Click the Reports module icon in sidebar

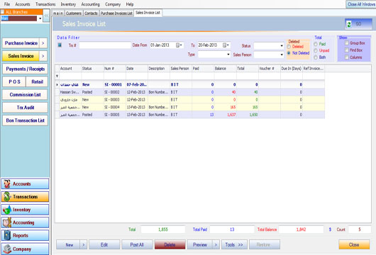point(7,235)
